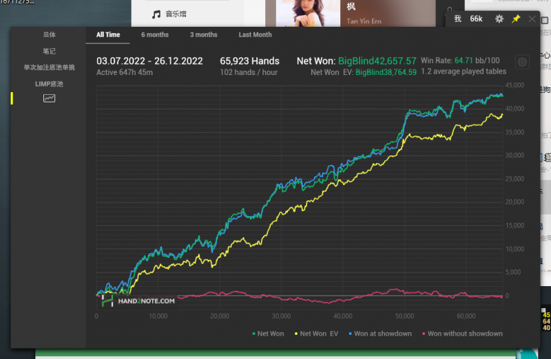
Task: Open the graph settings gear icon
Action: (522, 63)
